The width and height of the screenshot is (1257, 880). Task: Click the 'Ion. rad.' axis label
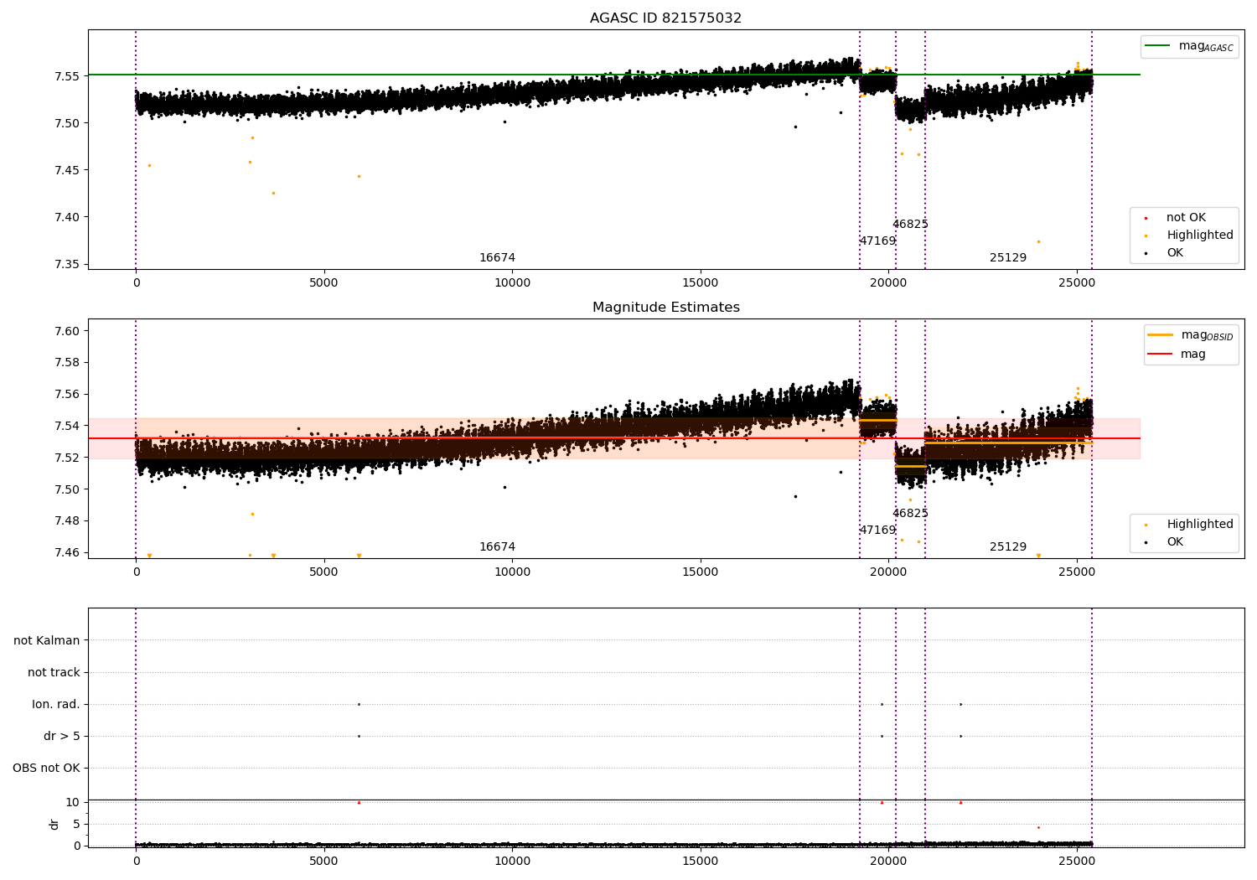[x=56, y=704]
